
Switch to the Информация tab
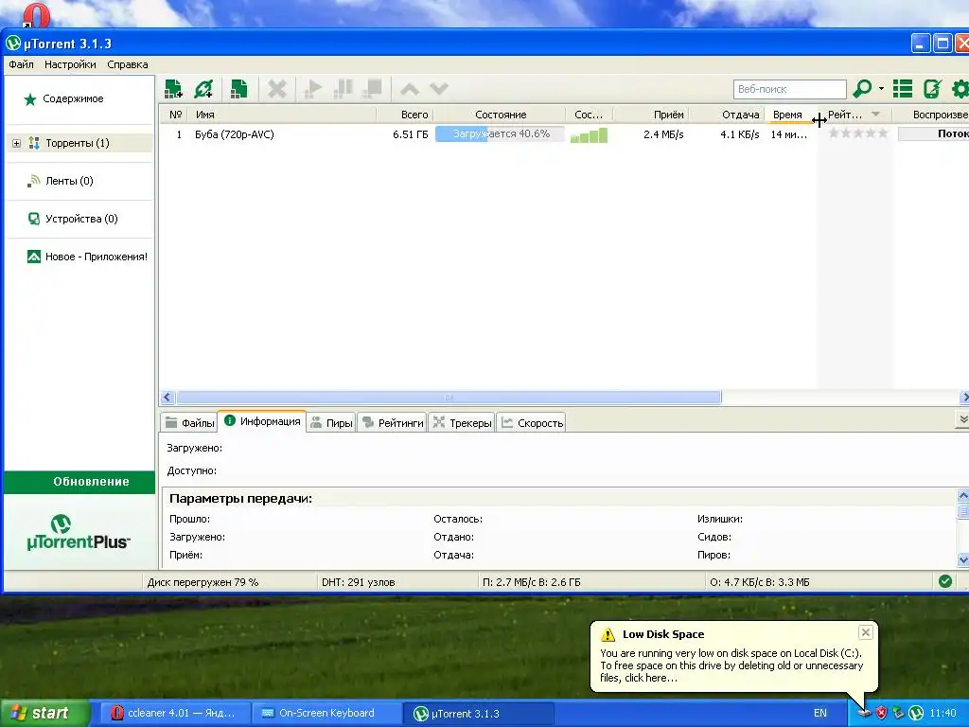coord(263,421)
